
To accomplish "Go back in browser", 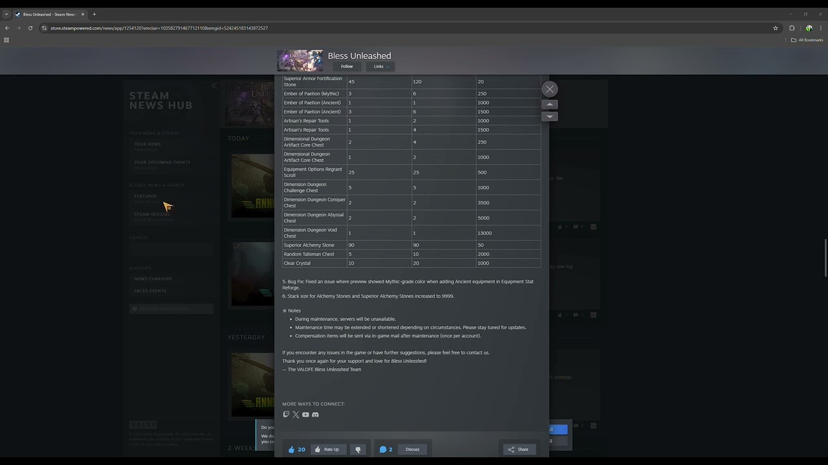I will (6, 28).
